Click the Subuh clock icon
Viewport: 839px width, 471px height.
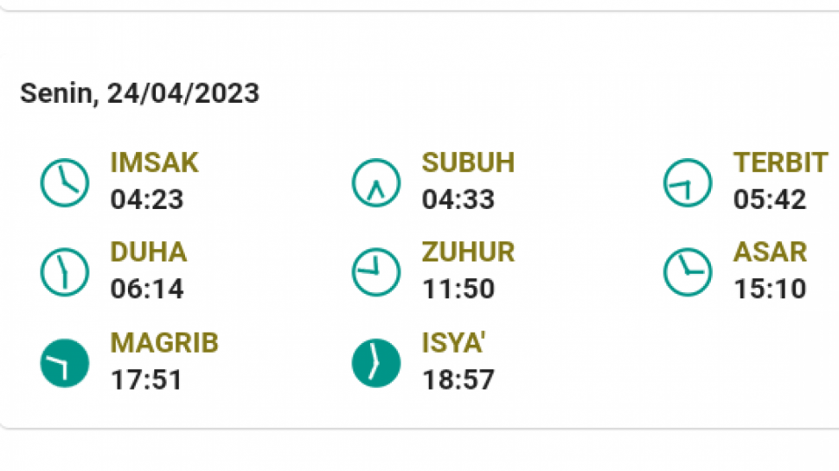pyautogui.click(x=376, y=183)
